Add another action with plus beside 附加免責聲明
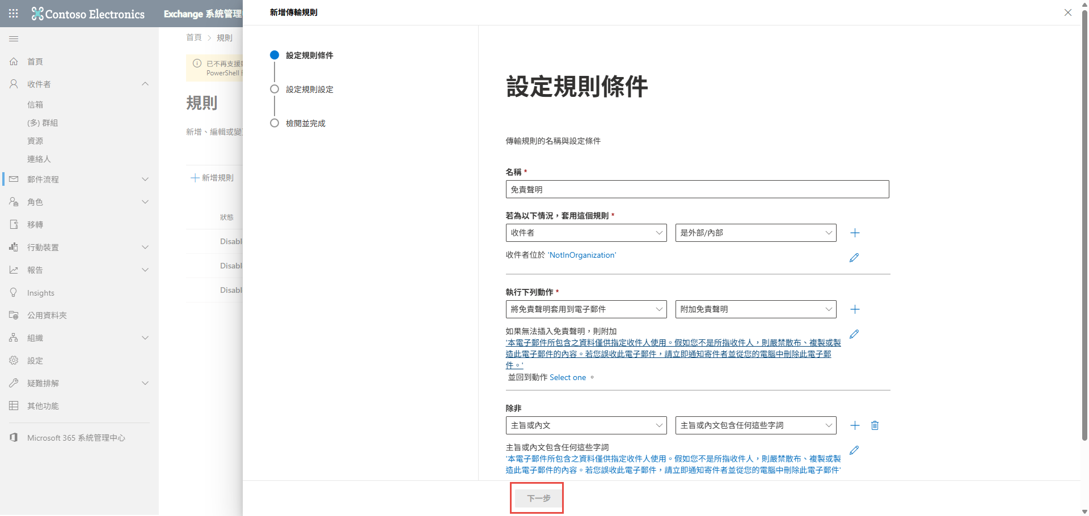Screen dimensions: 1089x516 tap(855, 309)
